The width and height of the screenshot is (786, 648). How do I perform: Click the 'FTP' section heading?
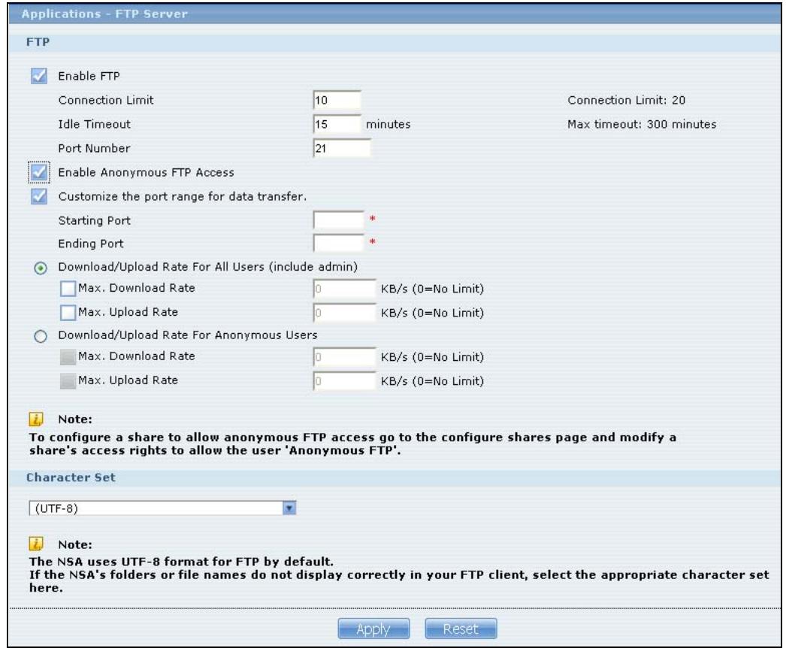click(38, 42)
